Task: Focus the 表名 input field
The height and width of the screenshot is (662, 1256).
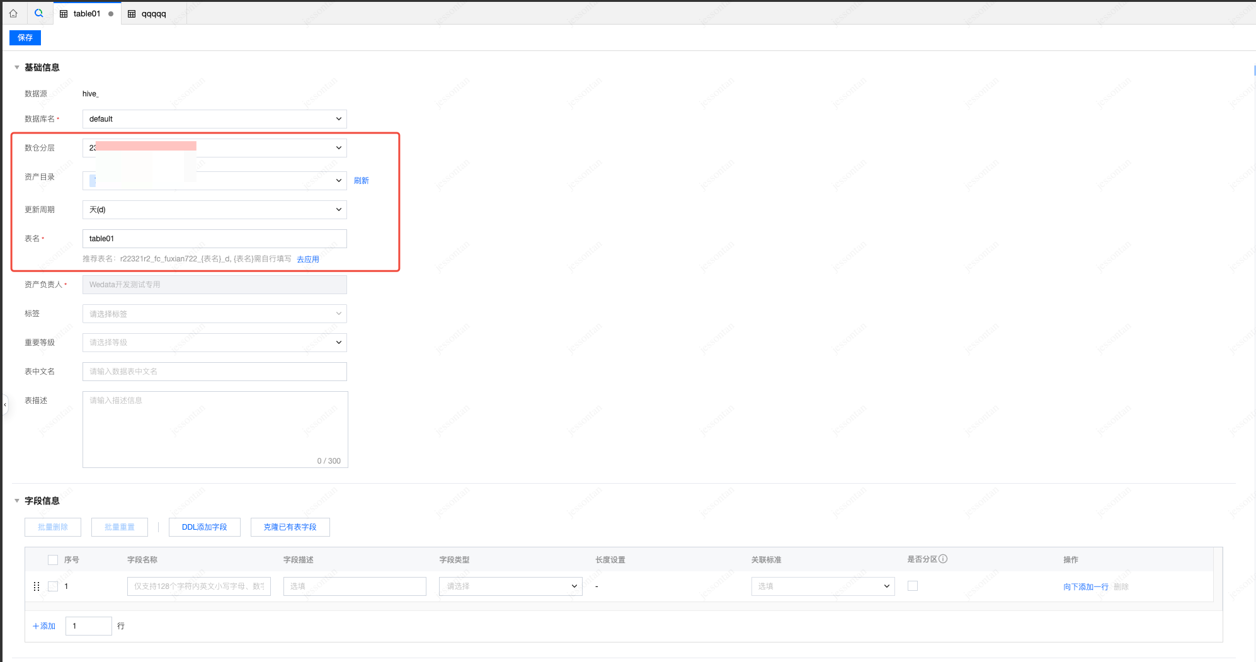Action: click(x=215, y=239)
